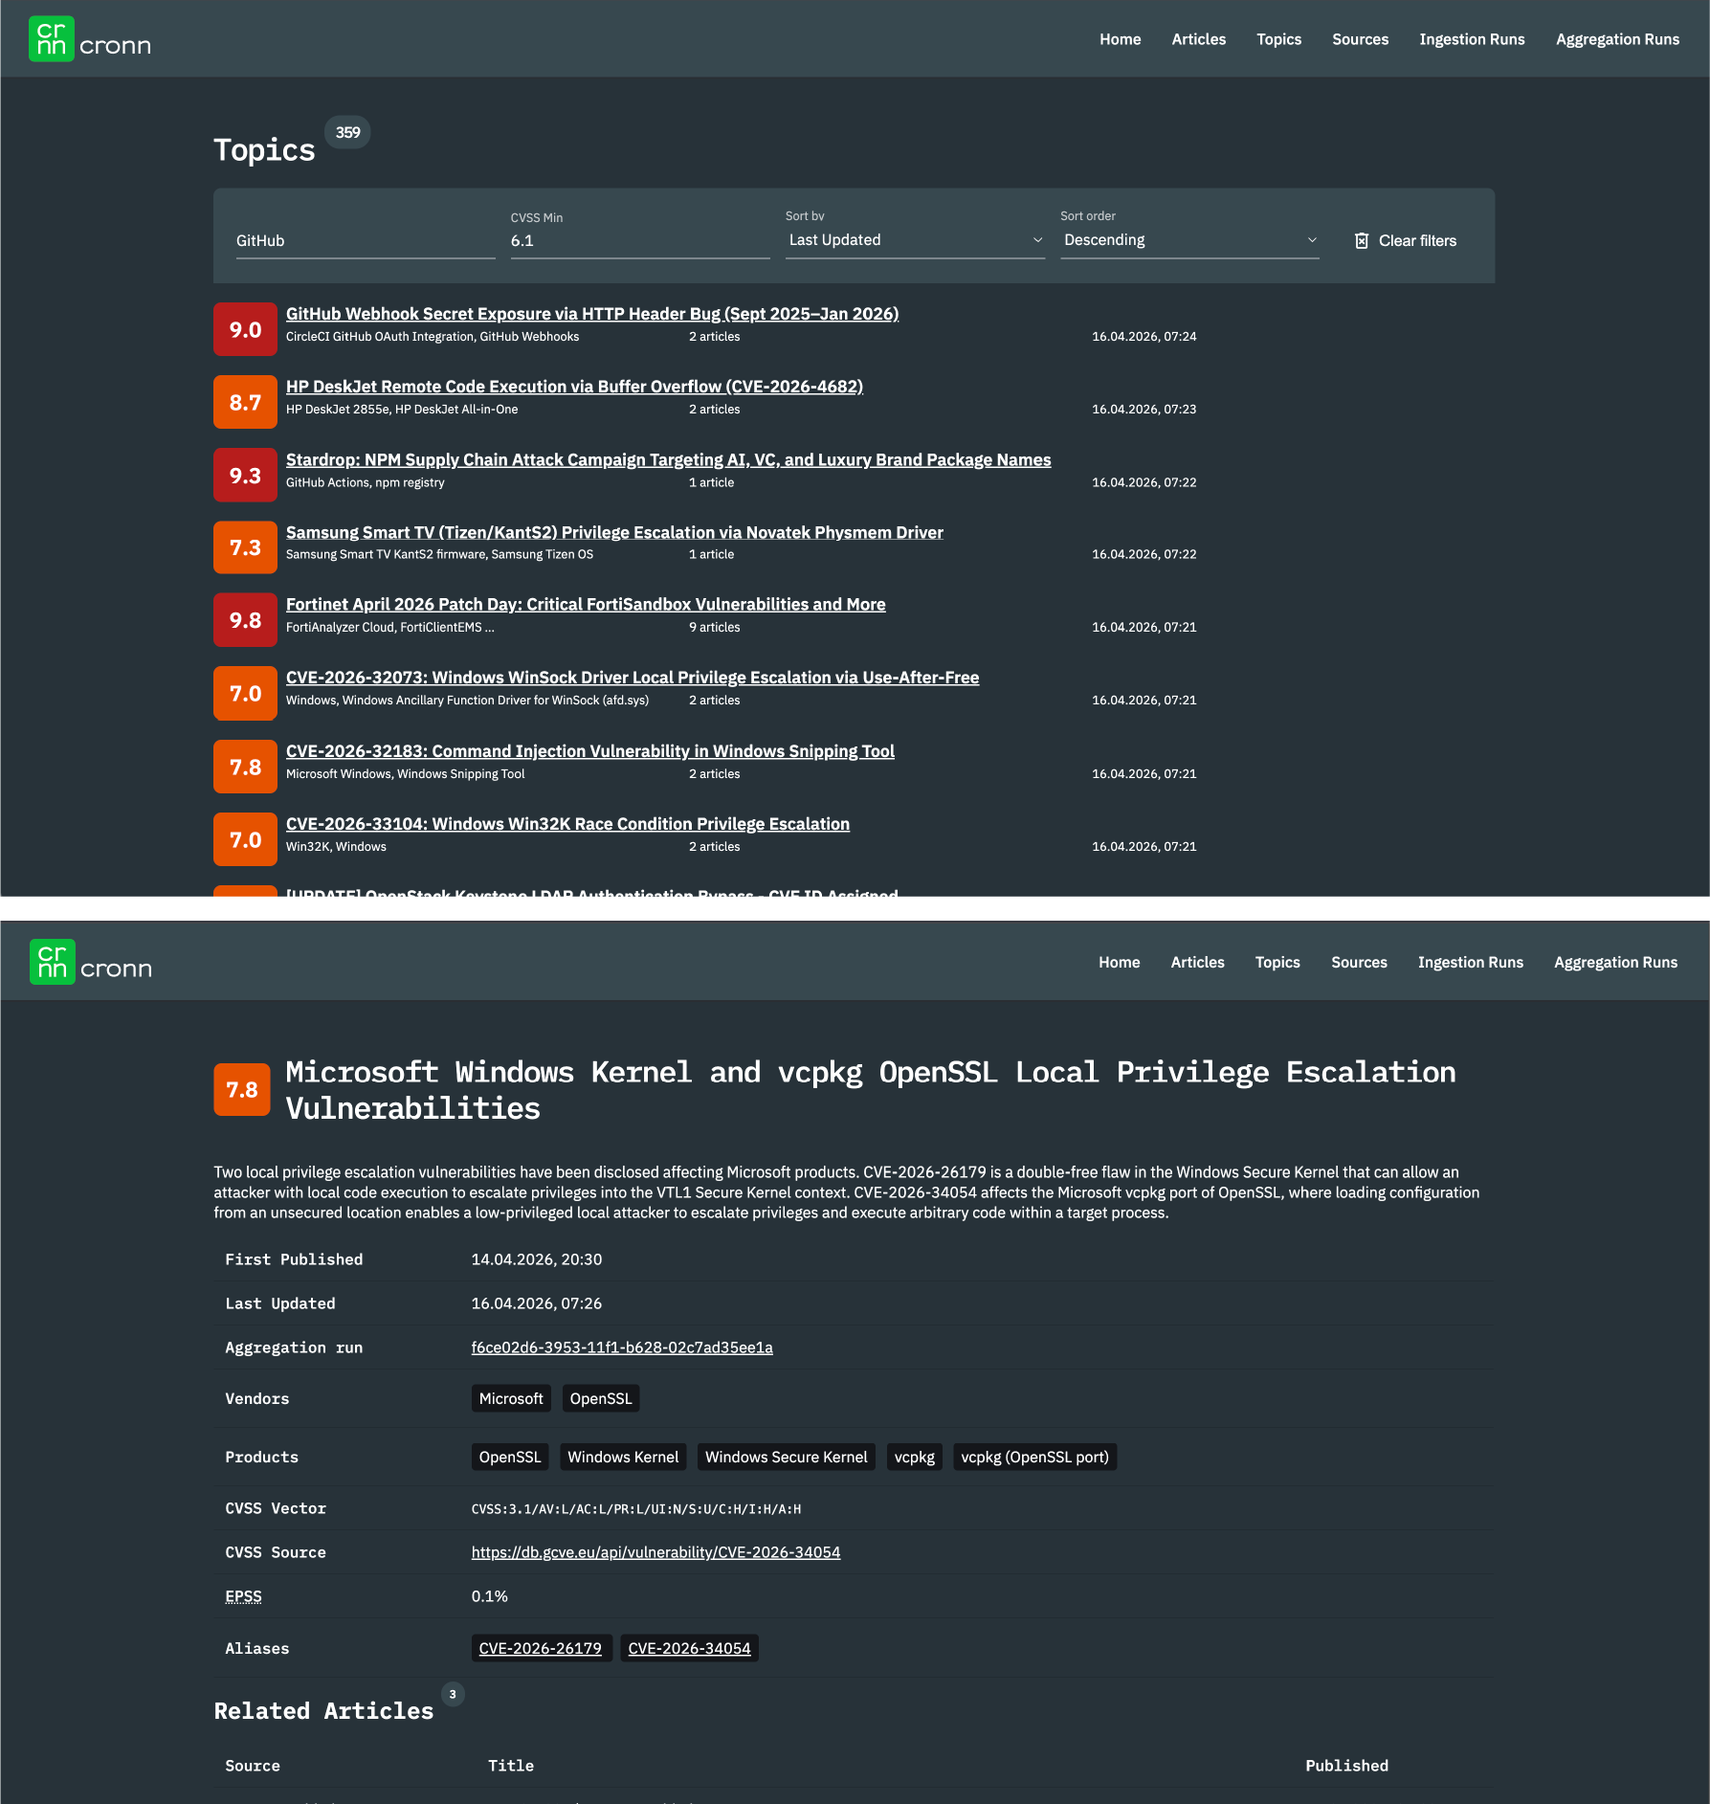Click the OpenSSL product tag

[x=510, y=1457]
